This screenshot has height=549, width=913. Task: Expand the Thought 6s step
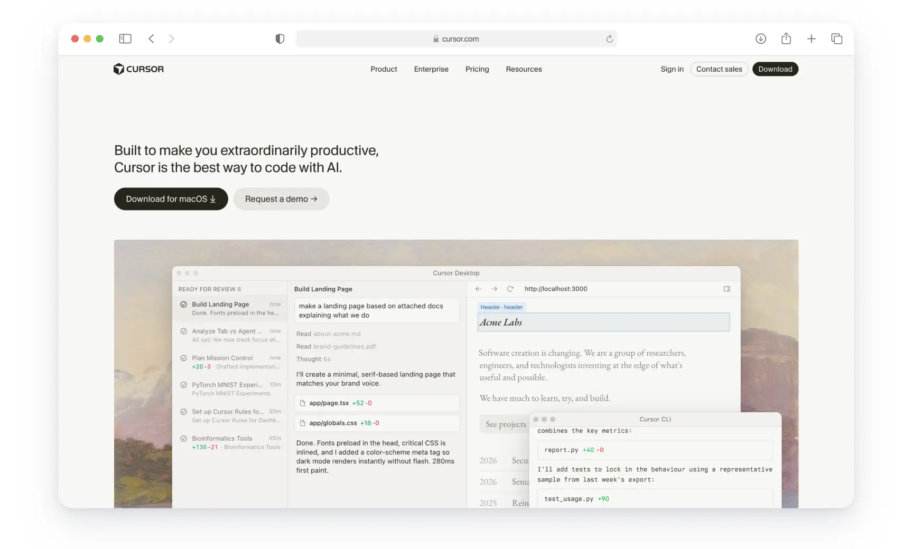(313, 359)
